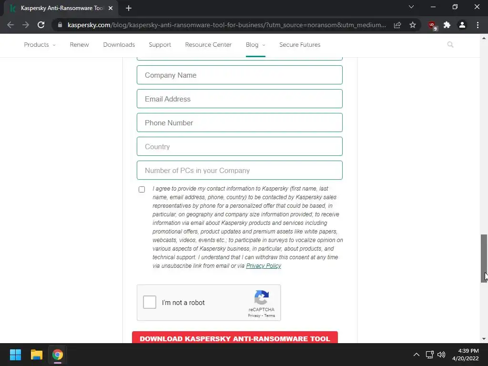Open the site search magnifier

450,44
